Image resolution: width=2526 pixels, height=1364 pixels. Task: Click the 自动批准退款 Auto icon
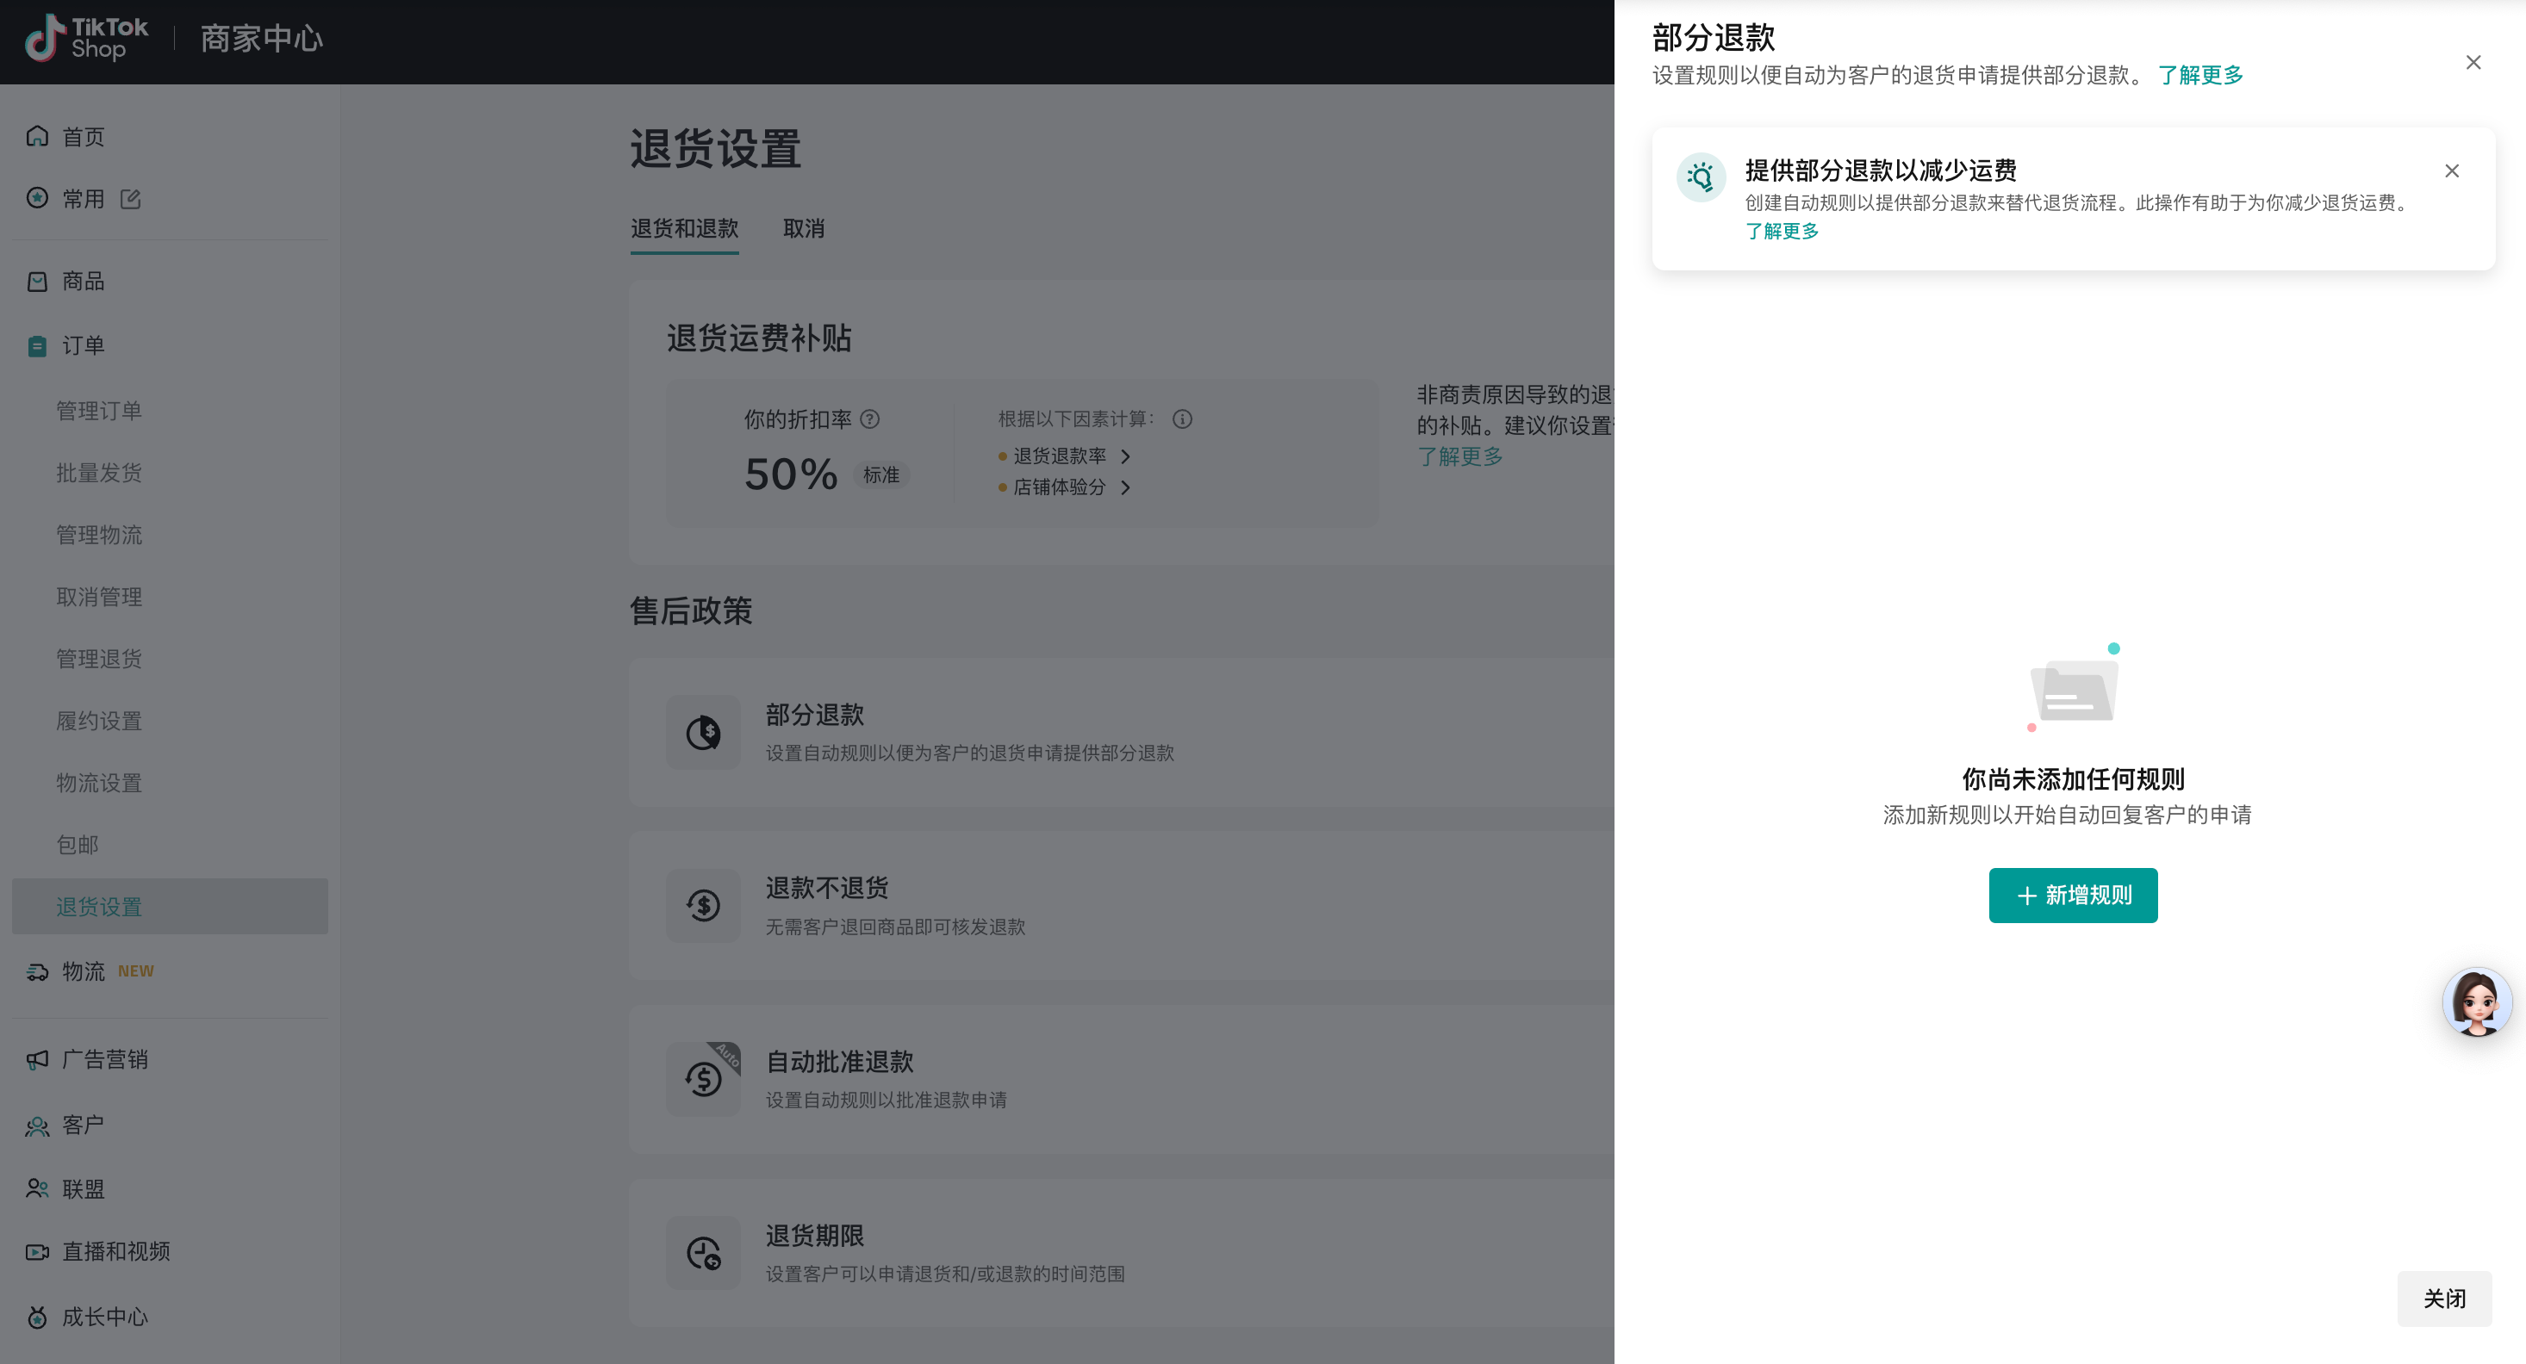click(x=703, y=1079)
